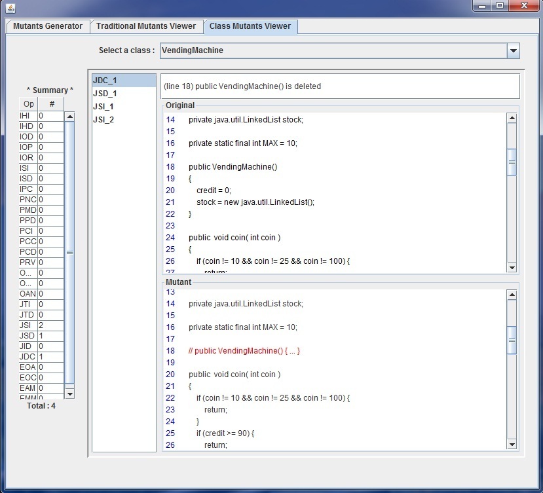The height and width of the screenshot is (493, 543).
Task: Click the # column header in Summary
Action: [x=52, y=104]
